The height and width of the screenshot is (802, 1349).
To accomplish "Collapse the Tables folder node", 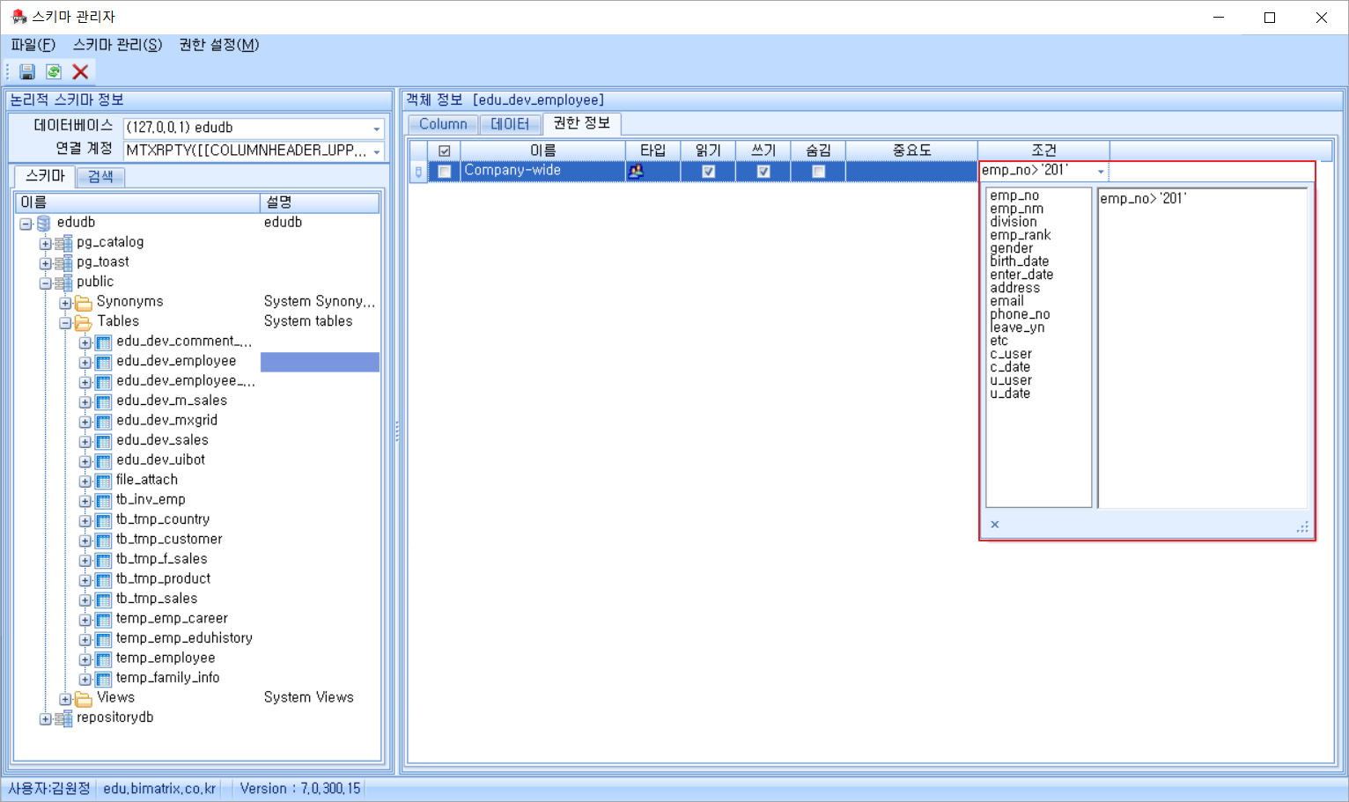I will click(x=65, y=323).
